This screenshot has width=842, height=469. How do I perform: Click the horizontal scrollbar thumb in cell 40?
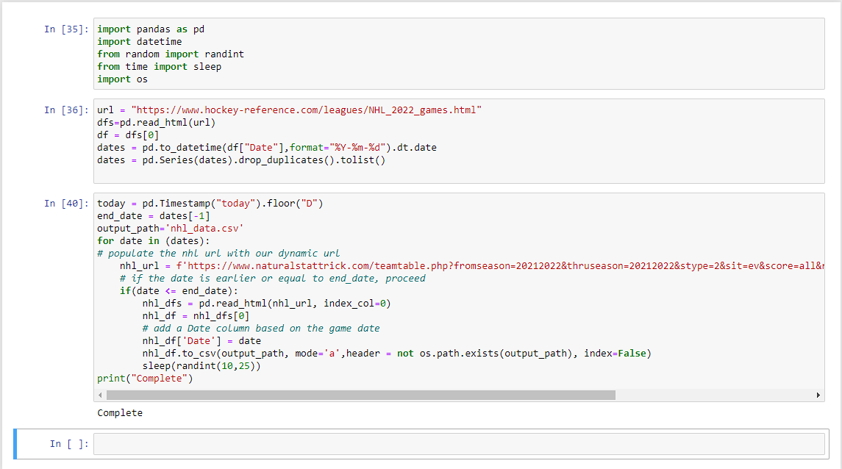[361, 395]
